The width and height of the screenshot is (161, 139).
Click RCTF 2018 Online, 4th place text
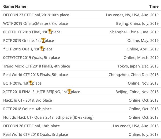pyautogui.click(x=27, y=109)
